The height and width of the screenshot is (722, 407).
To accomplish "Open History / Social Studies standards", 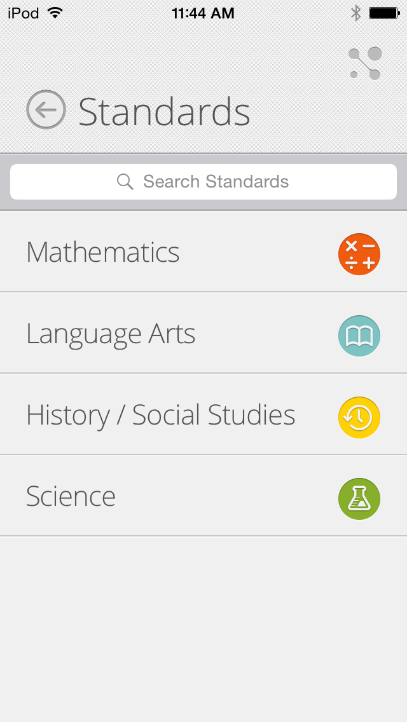I will point(160,416).
